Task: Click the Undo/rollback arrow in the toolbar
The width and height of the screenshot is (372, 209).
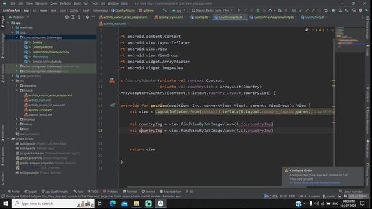Action: (326, 10)
